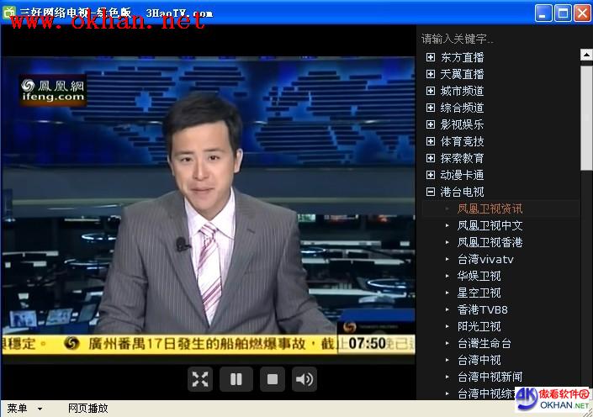Click the 体育竞技 category label
This screenshot has width=593, height=417.
click(462, 141)
